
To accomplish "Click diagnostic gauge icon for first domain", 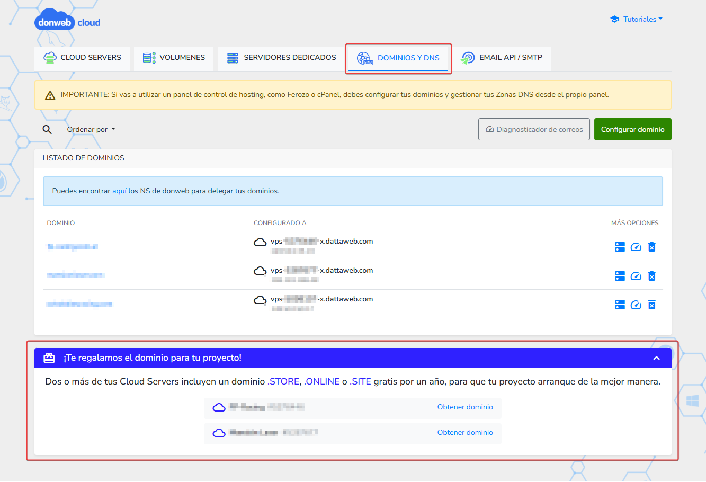I will [636, 247].
